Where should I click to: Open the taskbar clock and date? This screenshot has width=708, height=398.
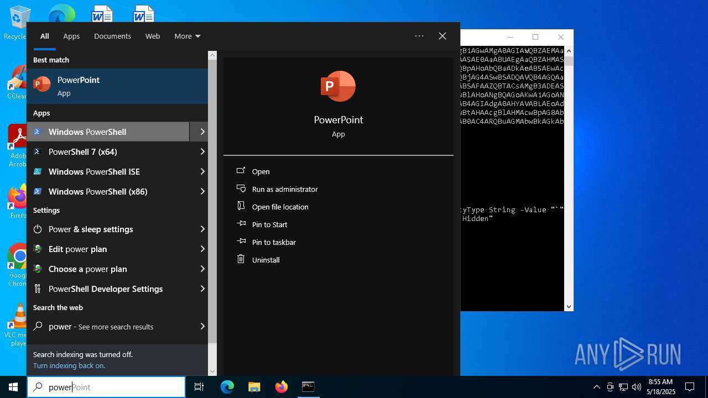click(x=661, y=387)
